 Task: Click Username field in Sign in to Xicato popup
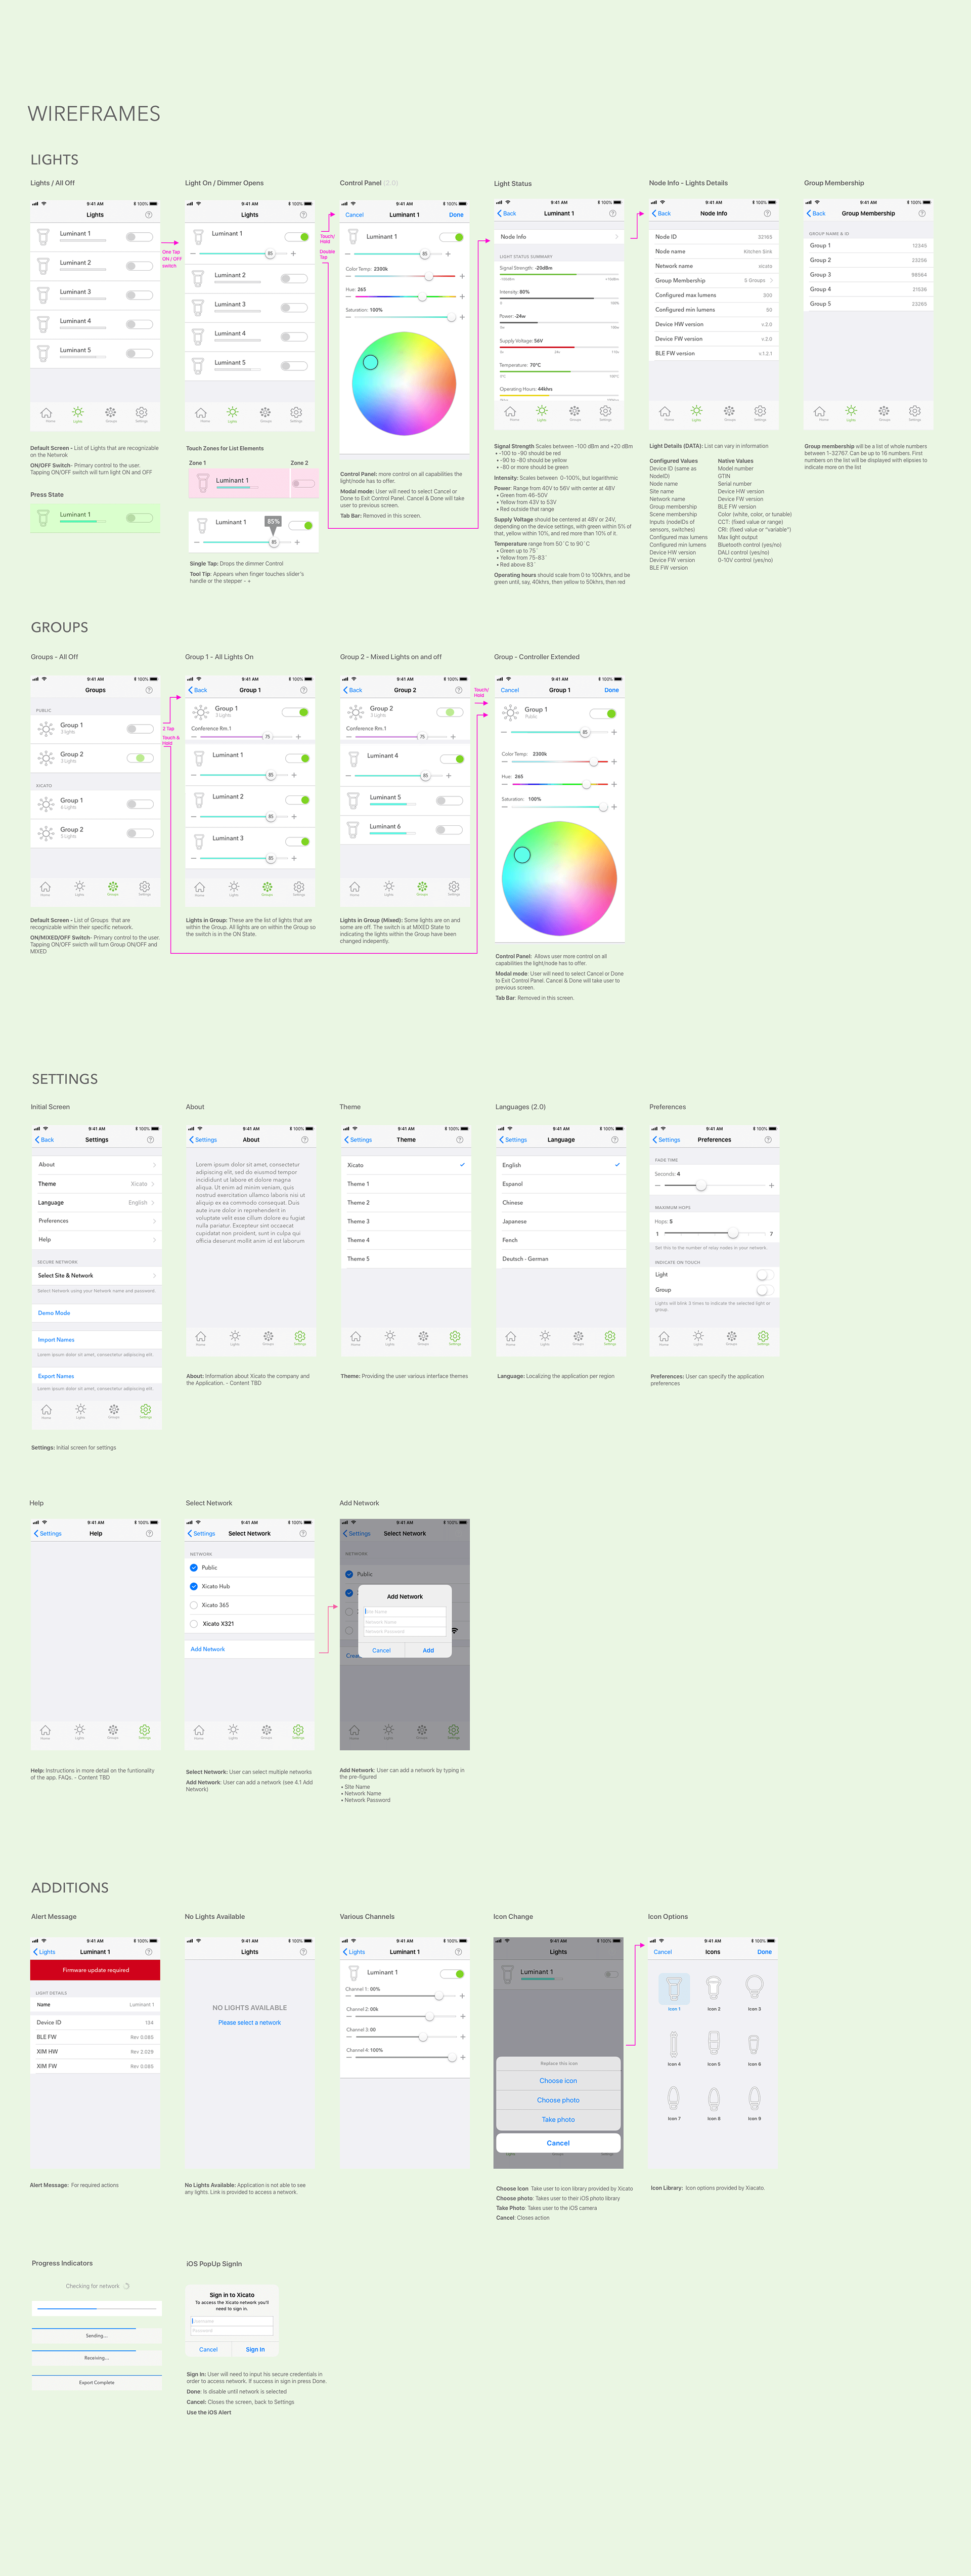tap(232, 2322)
